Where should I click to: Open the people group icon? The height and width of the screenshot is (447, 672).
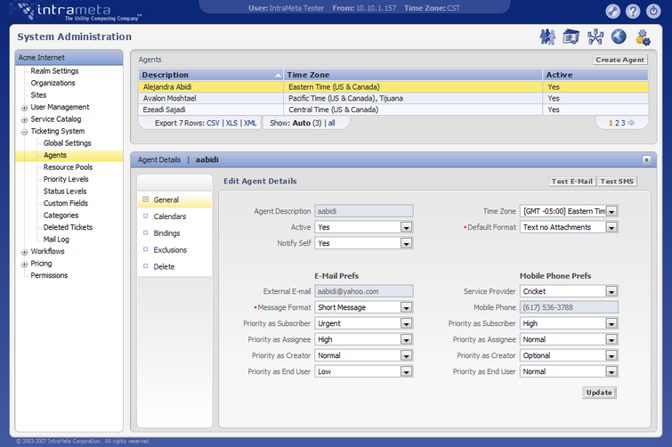coord(547,37)
